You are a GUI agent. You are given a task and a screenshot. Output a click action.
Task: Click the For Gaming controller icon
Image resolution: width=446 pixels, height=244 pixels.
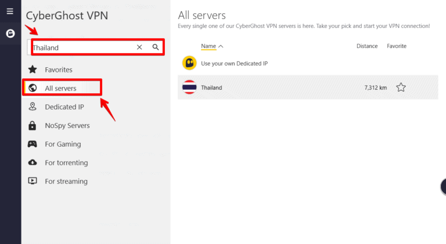click(33, 144)
